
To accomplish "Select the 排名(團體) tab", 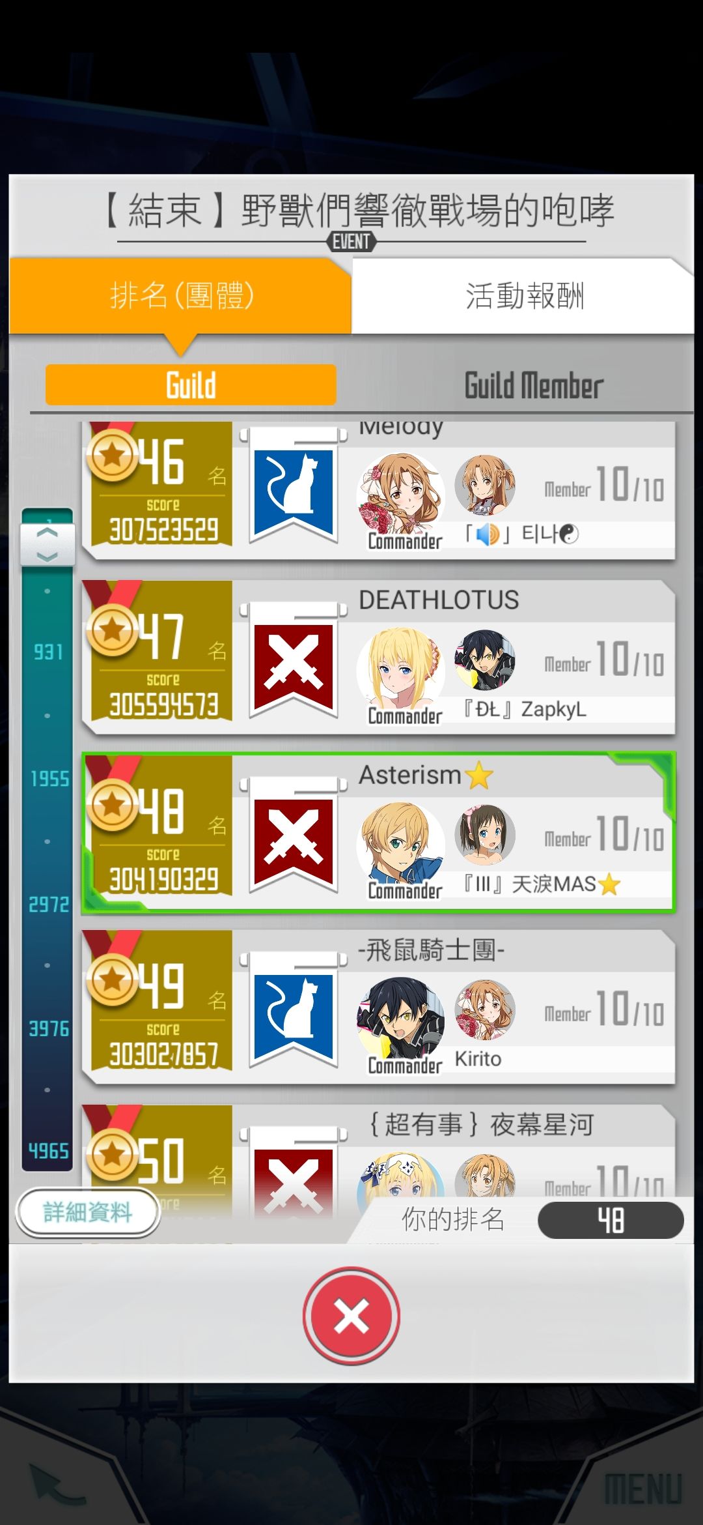I will point(181,296).
